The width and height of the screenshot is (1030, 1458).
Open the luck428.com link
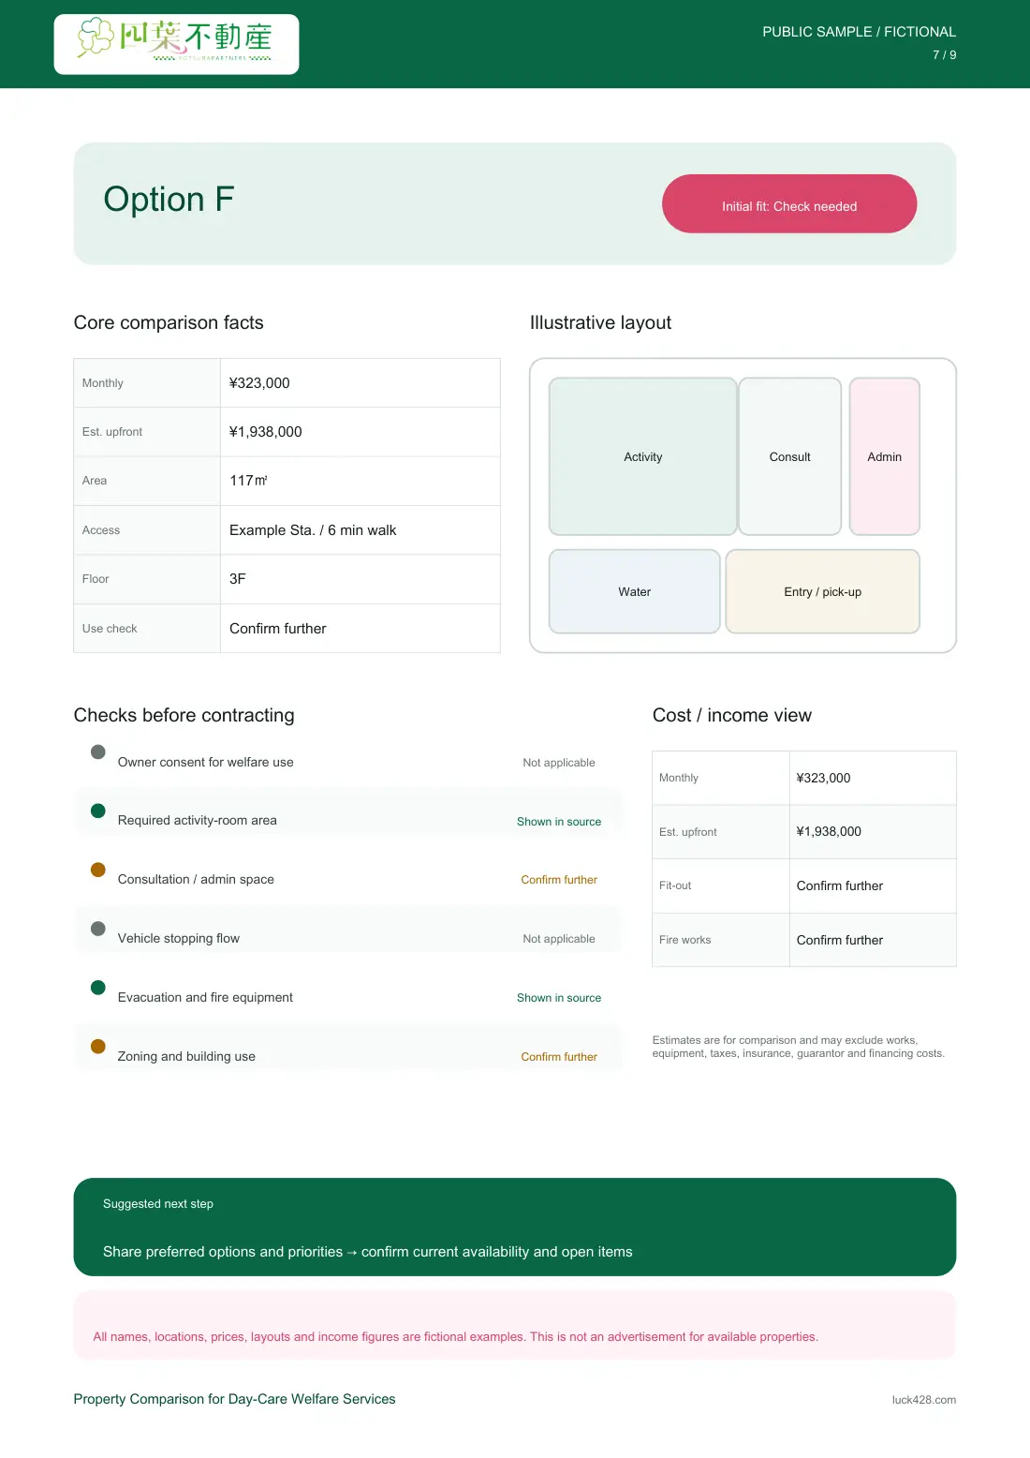pyautogui.click(x=924, y=1400)
